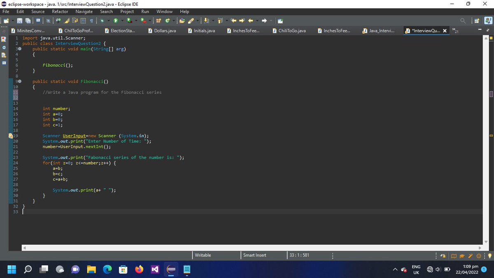Click the Open Type folder icon
The width and height of the screenshot is (494, 278).
click(182, 21)
